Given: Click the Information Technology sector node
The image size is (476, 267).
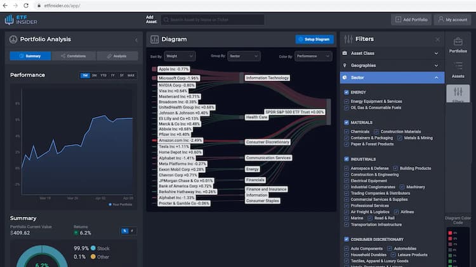Looking at the screenshot, I should click(x=267, y=78).
